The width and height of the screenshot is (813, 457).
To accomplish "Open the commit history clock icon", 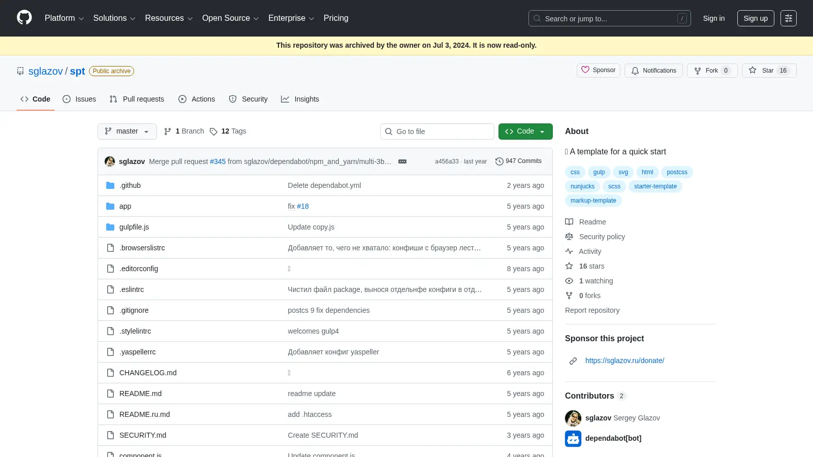I will (499, 161).
